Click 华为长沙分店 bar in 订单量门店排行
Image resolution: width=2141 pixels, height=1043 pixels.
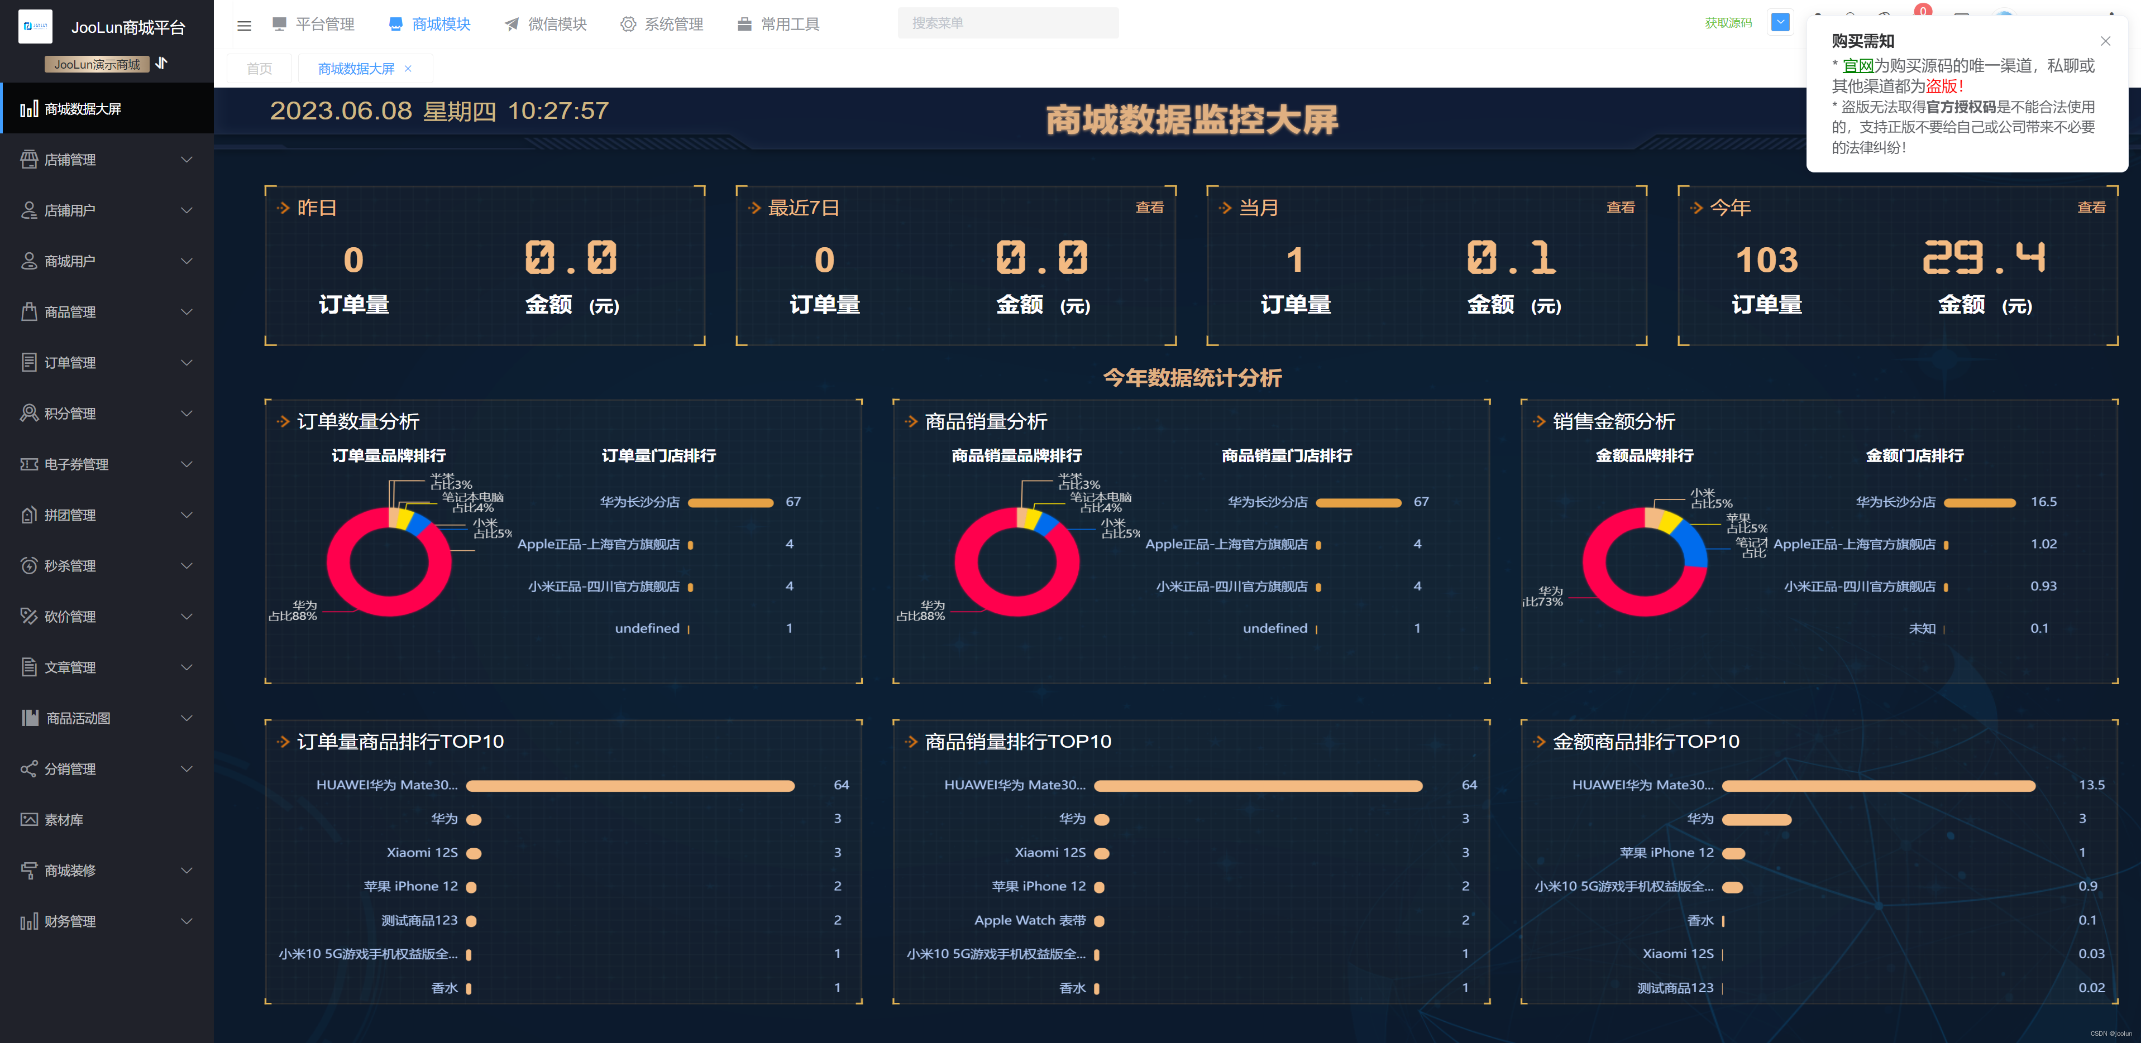click(x=730, y=502)
